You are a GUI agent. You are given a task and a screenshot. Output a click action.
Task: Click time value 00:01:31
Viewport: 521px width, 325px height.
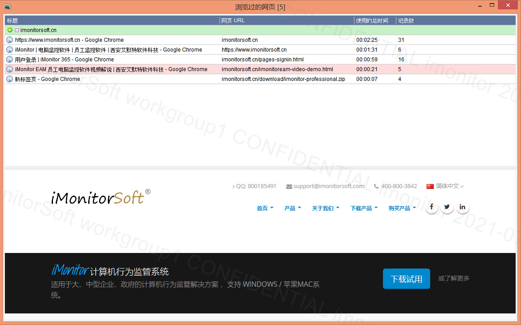coord(367,50)
